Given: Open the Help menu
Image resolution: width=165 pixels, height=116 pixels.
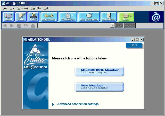Looking at the screenshot, I should (x=46, y=8).
